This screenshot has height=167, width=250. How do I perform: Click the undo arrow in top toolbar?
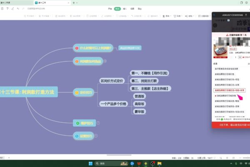18,9
